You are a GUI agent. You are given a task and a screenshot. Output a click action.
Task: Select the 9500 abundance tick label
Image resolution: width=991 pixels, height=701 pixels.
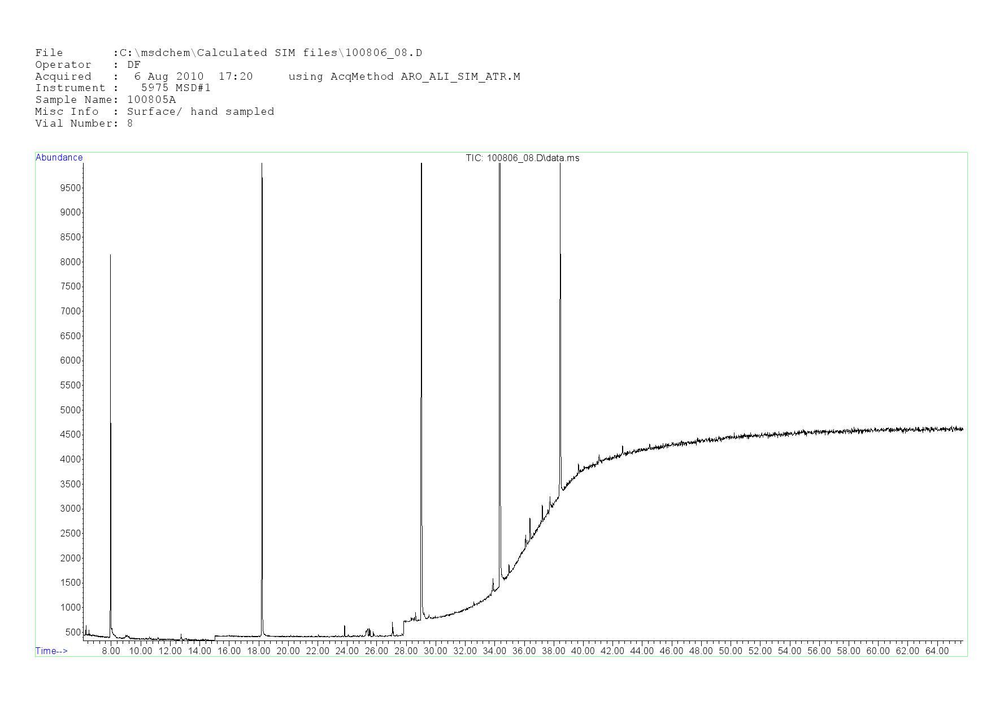point(71,188)
